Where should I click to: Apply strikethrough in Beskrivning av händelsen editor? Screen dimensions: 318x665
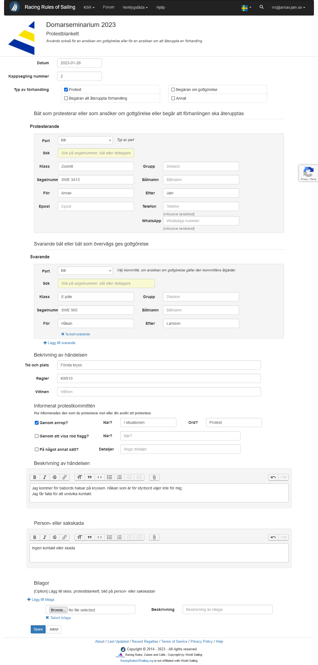click(55, 477)
